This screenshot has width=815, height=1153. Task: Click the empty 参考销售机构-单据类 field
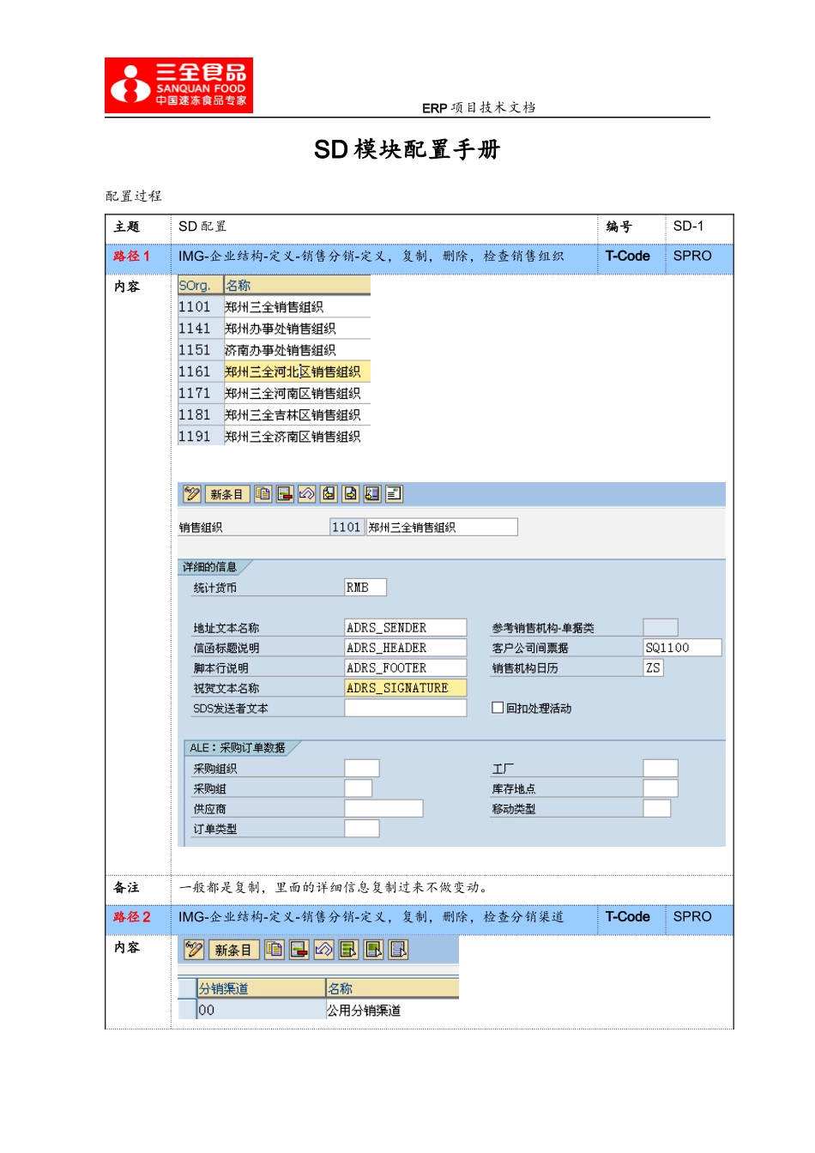pyautogui.click(x=661, y=628)
